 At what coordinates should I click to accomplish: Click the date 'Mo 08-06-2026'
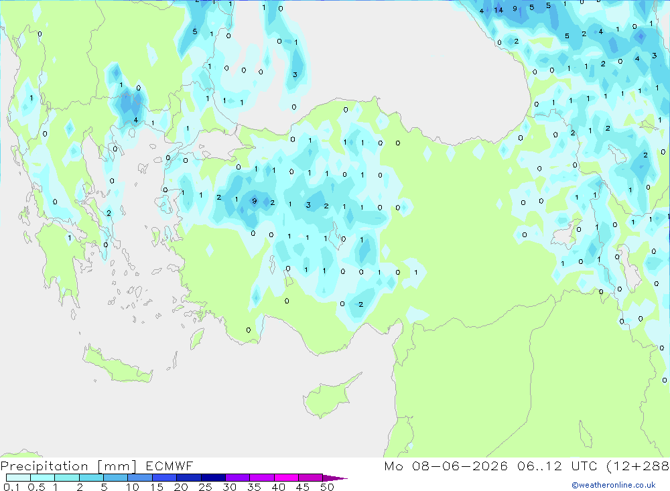coord(446,466)
